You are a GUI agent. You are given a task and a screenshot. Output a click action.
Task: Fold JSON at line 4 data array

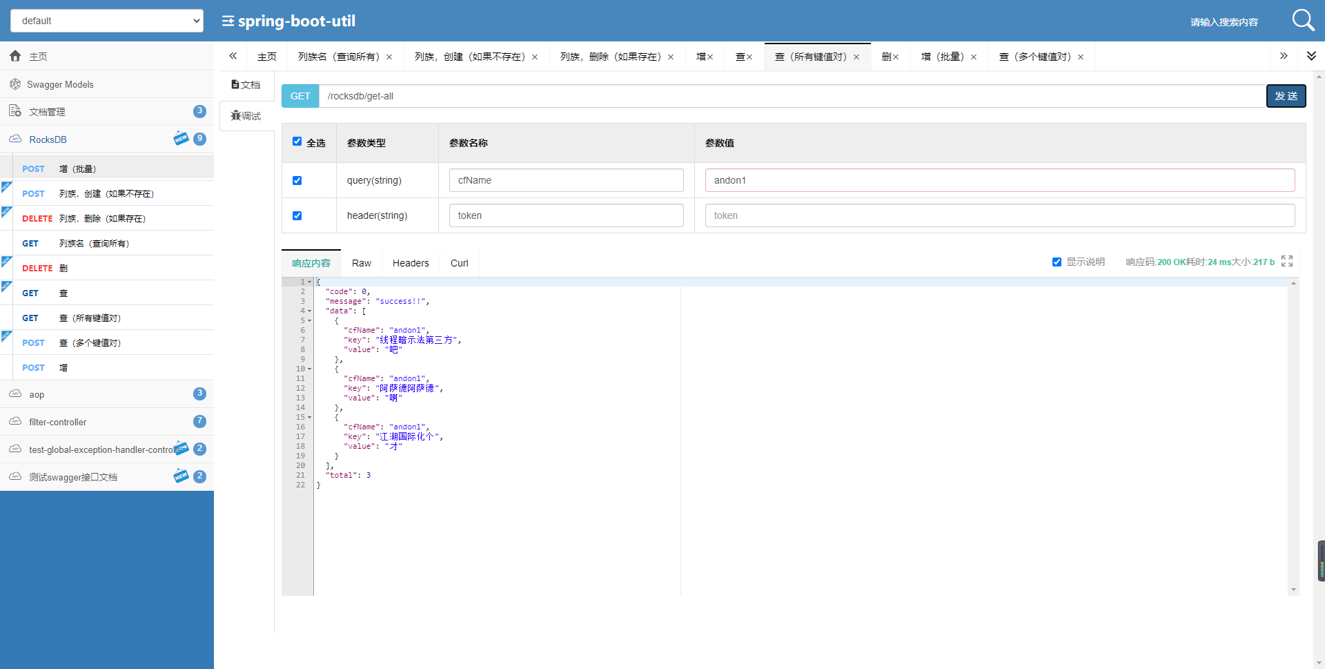coord(310,311)
